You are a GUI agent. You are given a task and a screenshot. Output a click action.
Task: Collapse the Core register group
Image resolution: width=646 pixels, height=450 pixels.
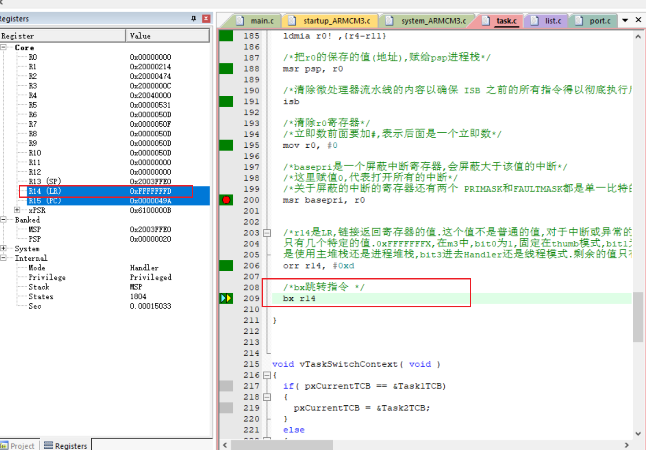(x=4, y=47)
